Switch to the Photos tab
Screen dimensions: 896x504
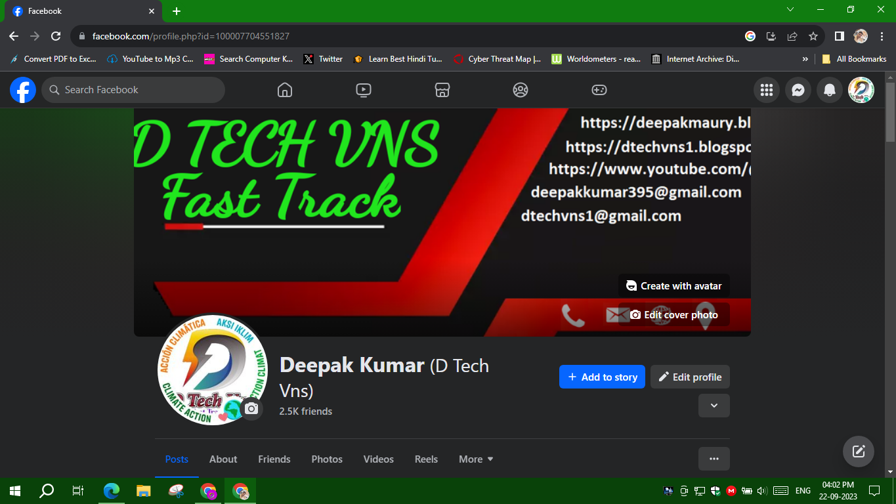(x=327, y=459)
